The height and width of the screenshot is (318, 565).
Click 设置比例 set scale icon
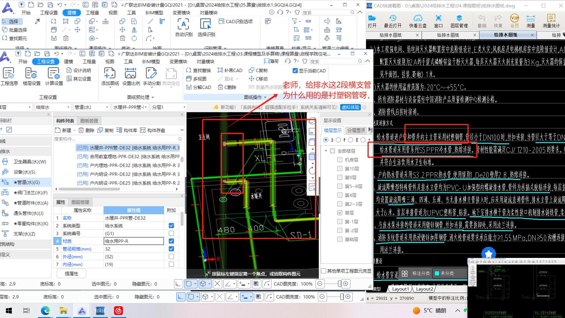131,76
